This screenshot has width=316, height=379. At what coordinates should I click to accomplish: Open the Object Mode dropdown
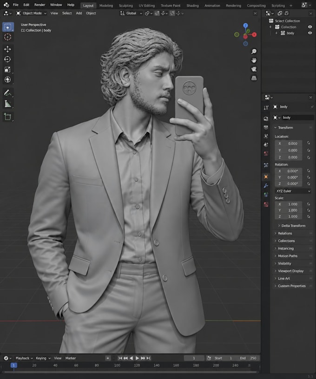click(x=31, y=13)
